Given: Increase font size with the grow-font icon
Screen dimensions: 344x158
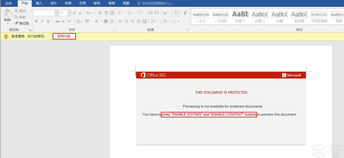Looking at the screenshot, I should [x=75, y=13].
